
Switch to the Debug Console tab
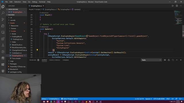(55, 60)
